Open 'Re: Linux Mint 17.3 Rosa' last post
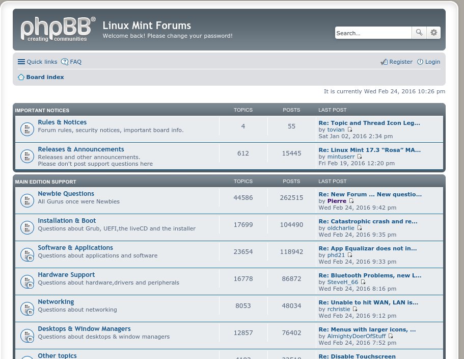 tap(370, 150)
